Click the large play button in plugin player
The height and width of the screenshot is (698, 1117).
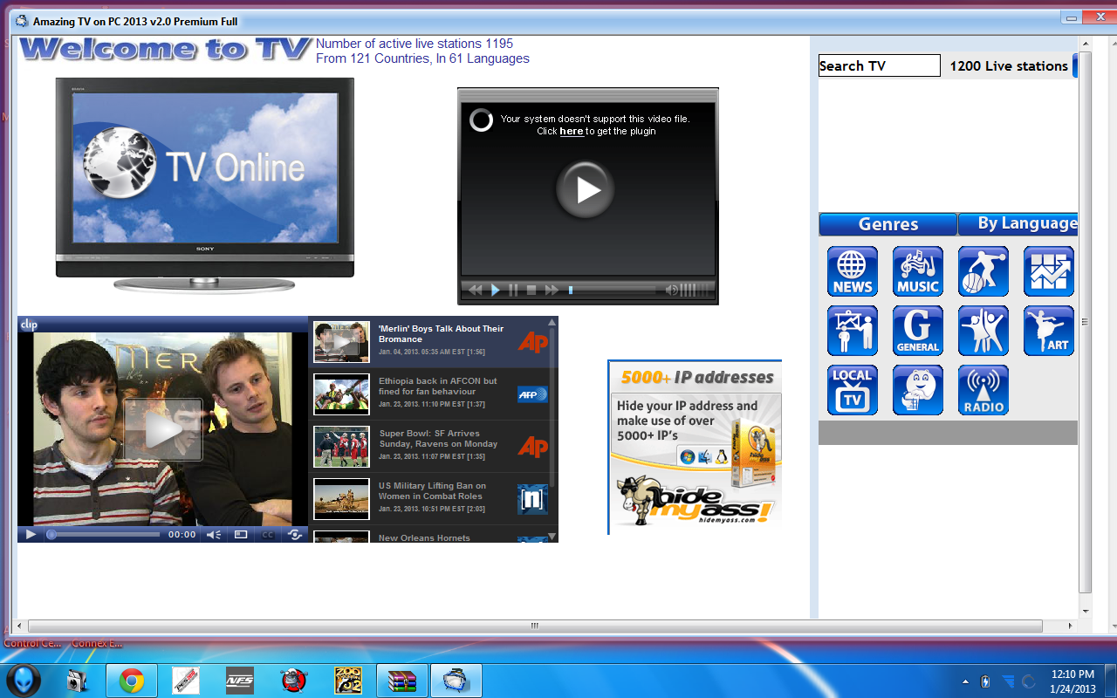click(586, 189)
